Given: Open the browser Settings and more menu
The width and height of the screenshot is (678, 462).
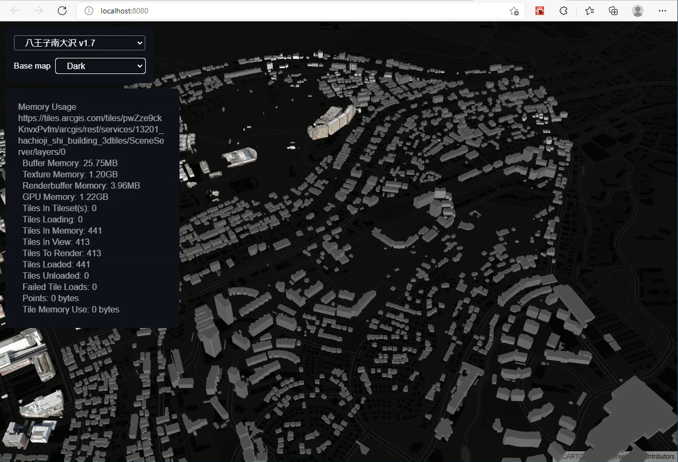Looking at the screenshot, I should 662,10.
